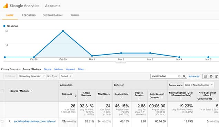This screenshot has width=219, height=127.
Task: Expand the chart collapse handle below graph
Action: 121,62
